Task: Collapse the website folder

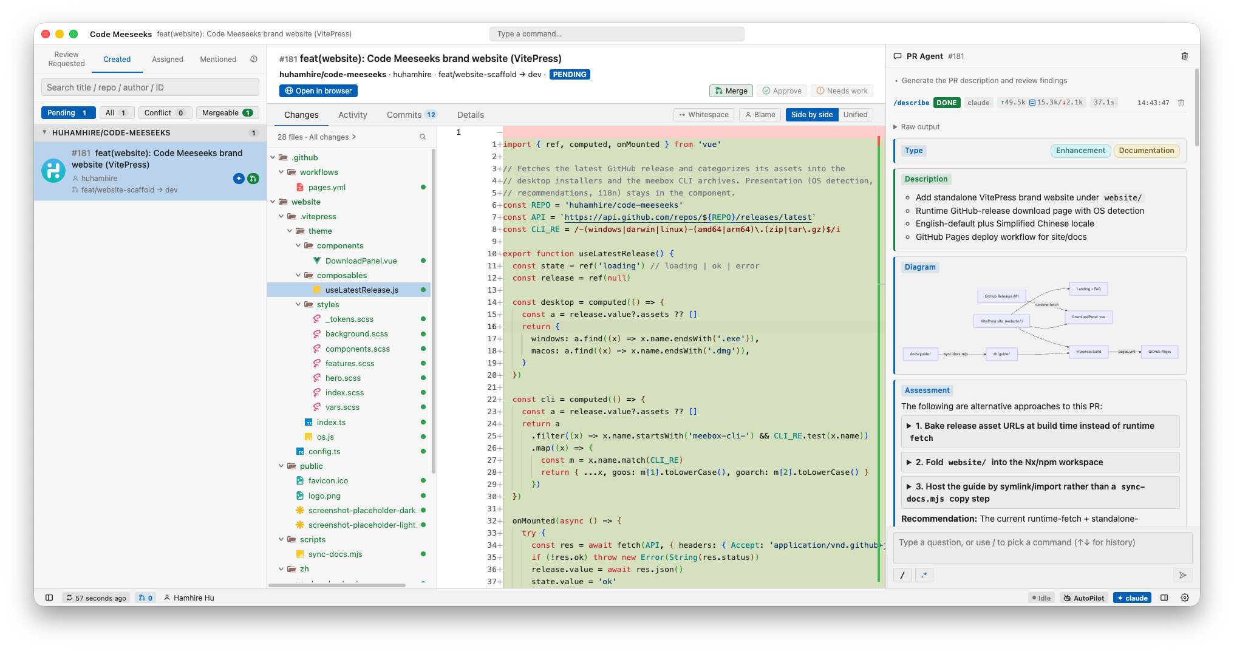Action: click(273, 202)
